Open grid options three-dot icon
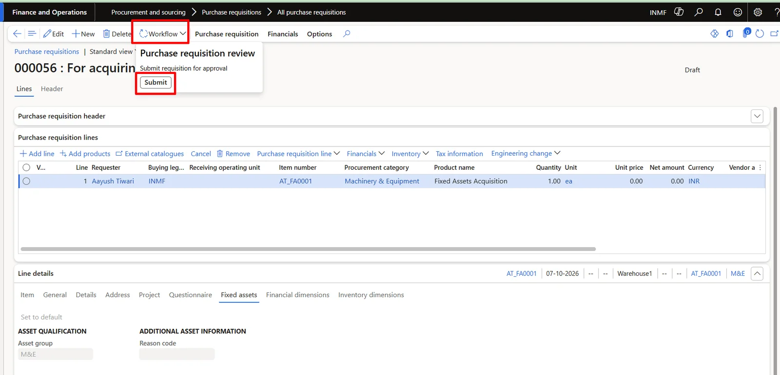The height and width of the screenshot is (375, 780). 760,167
